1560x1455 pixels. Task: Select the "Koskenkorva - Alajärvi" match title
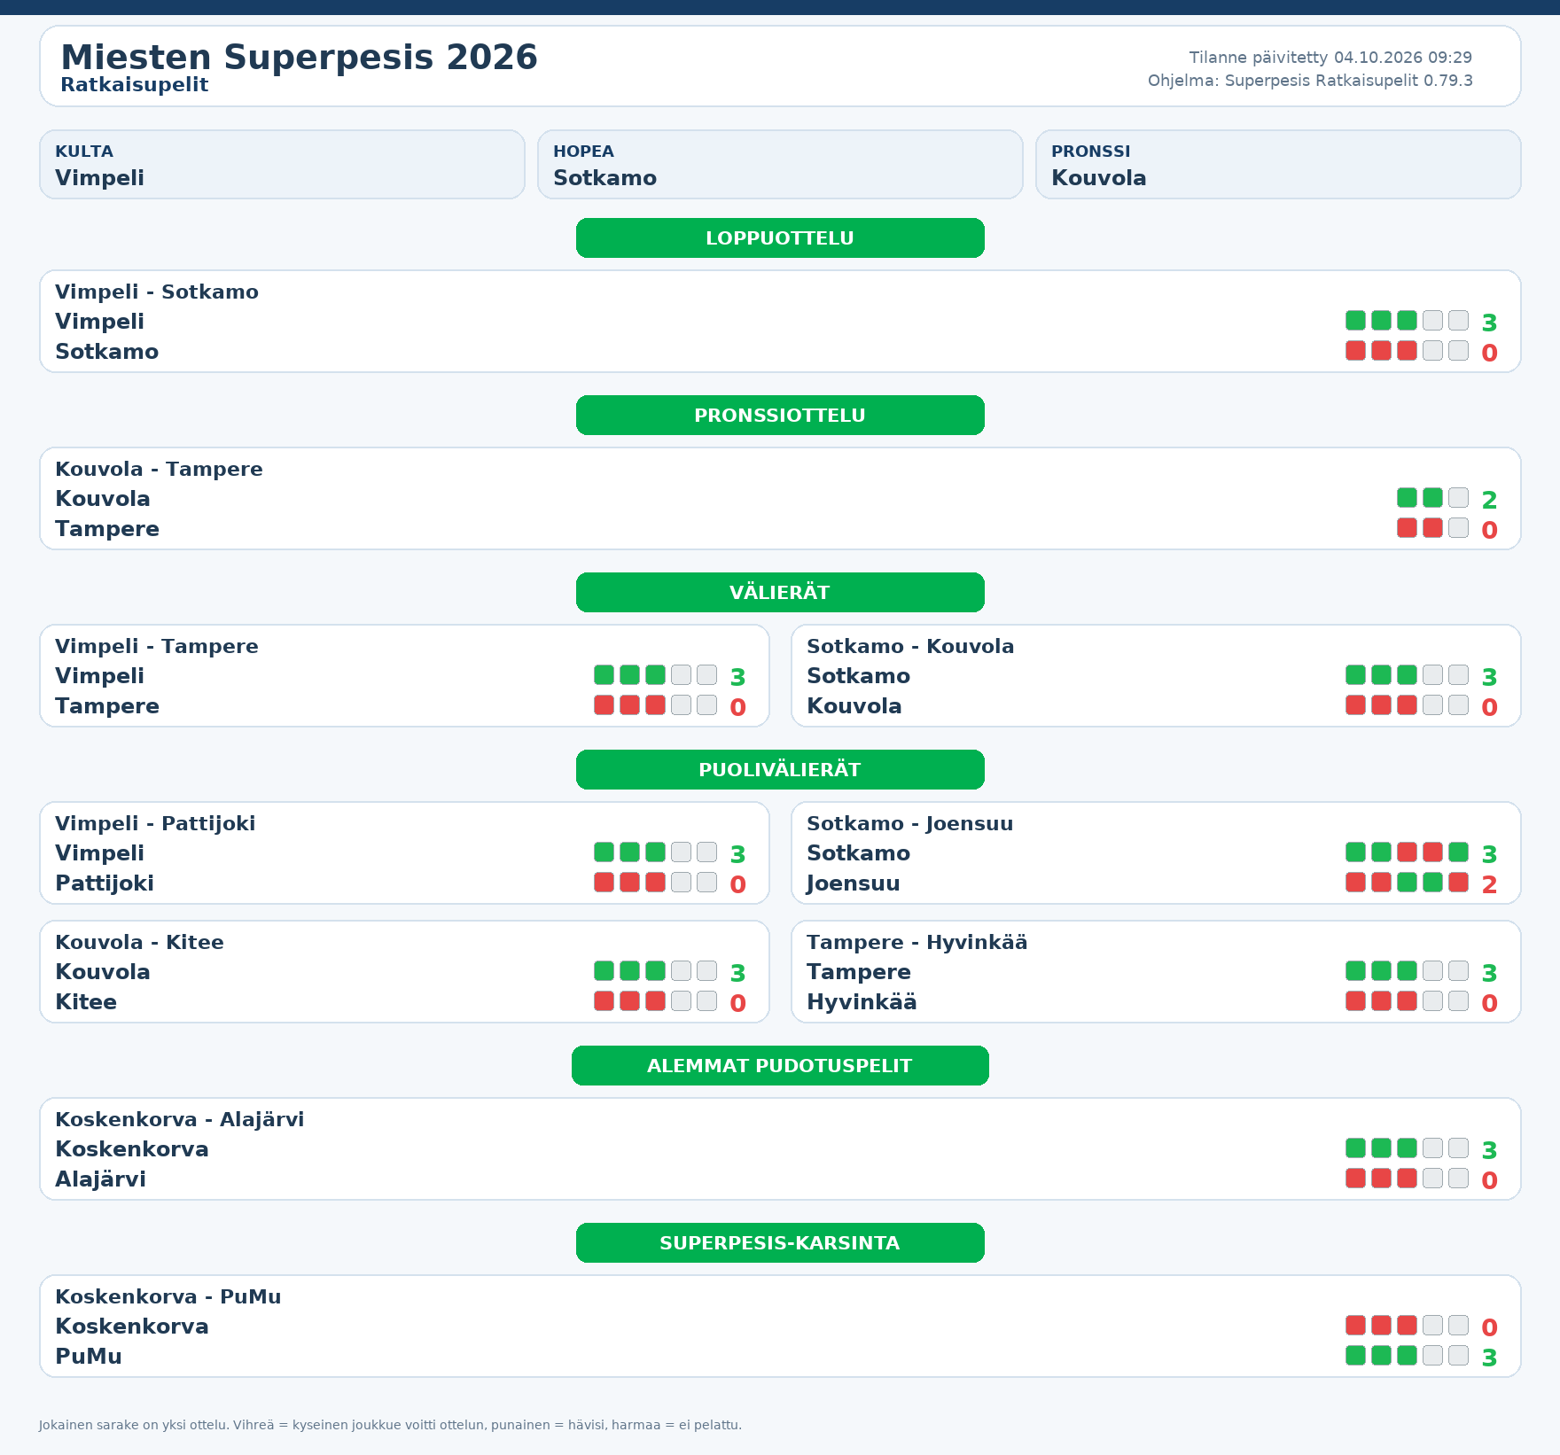[180, 1120]
